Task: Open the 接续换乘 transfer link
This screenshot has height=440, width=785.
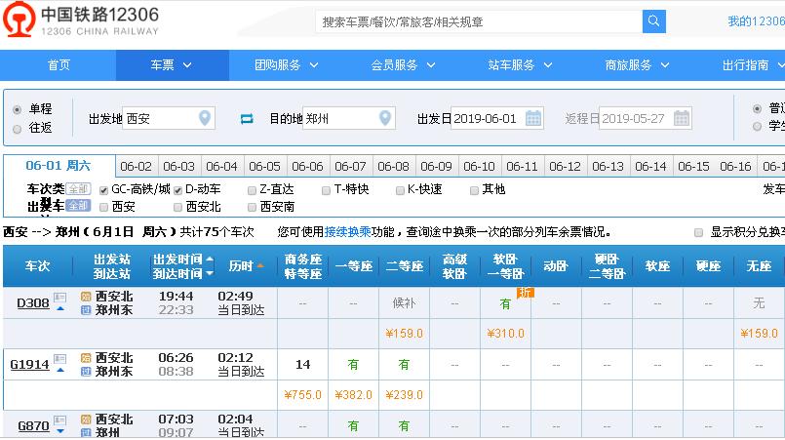Action: 347,232
